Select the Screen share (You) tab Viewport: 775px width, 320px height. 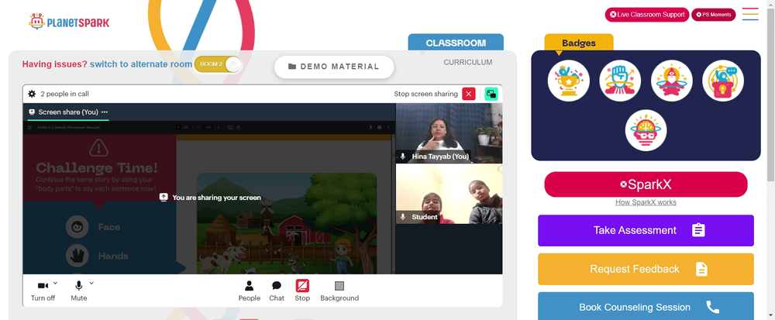point(67,112)
